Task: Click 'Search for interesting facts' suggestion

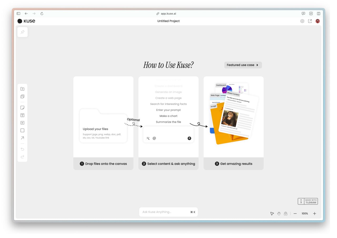Action: (168, 104)
